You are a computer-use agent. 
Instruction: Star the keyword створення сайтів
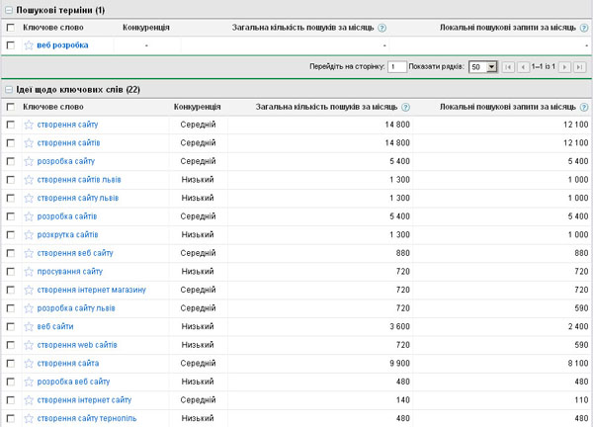point(29,143)
